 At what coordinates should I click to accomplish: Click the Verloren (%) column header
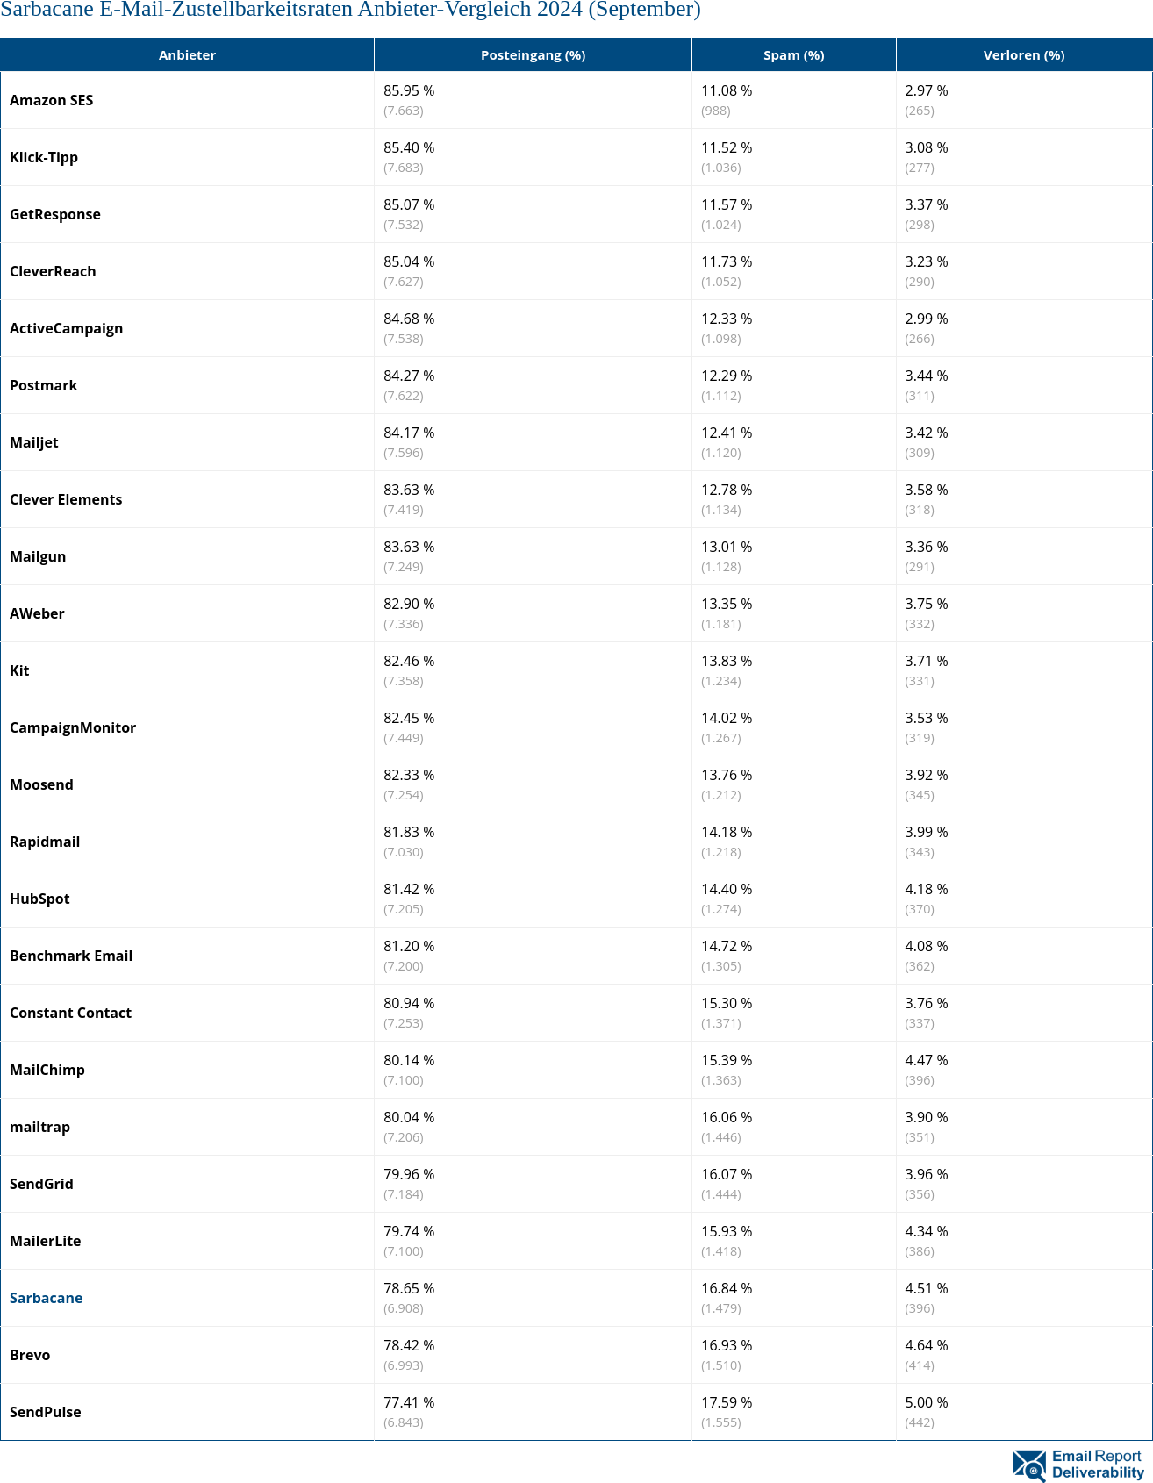1023,55
